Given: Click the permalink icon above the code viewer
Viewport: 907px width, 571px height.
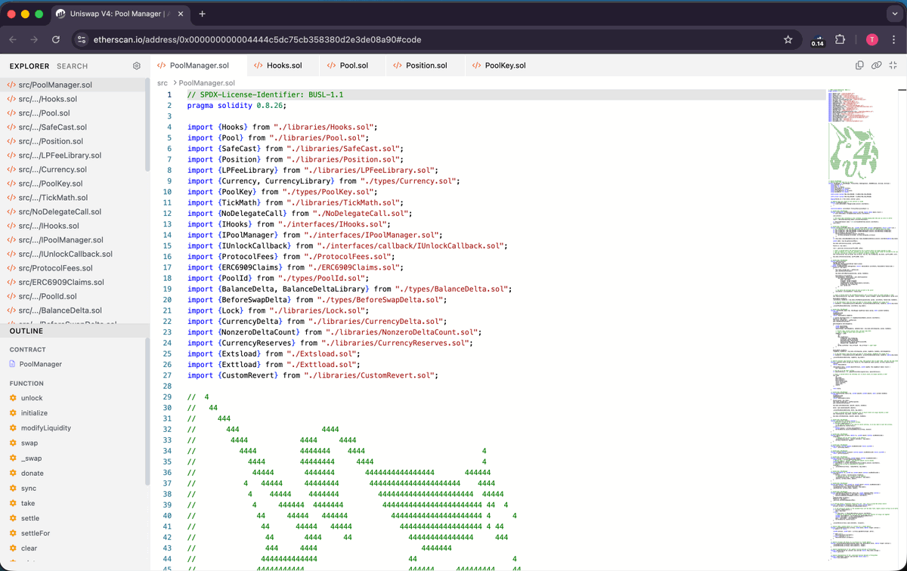Looking at the screenshot, I should (x=876, y=66).
